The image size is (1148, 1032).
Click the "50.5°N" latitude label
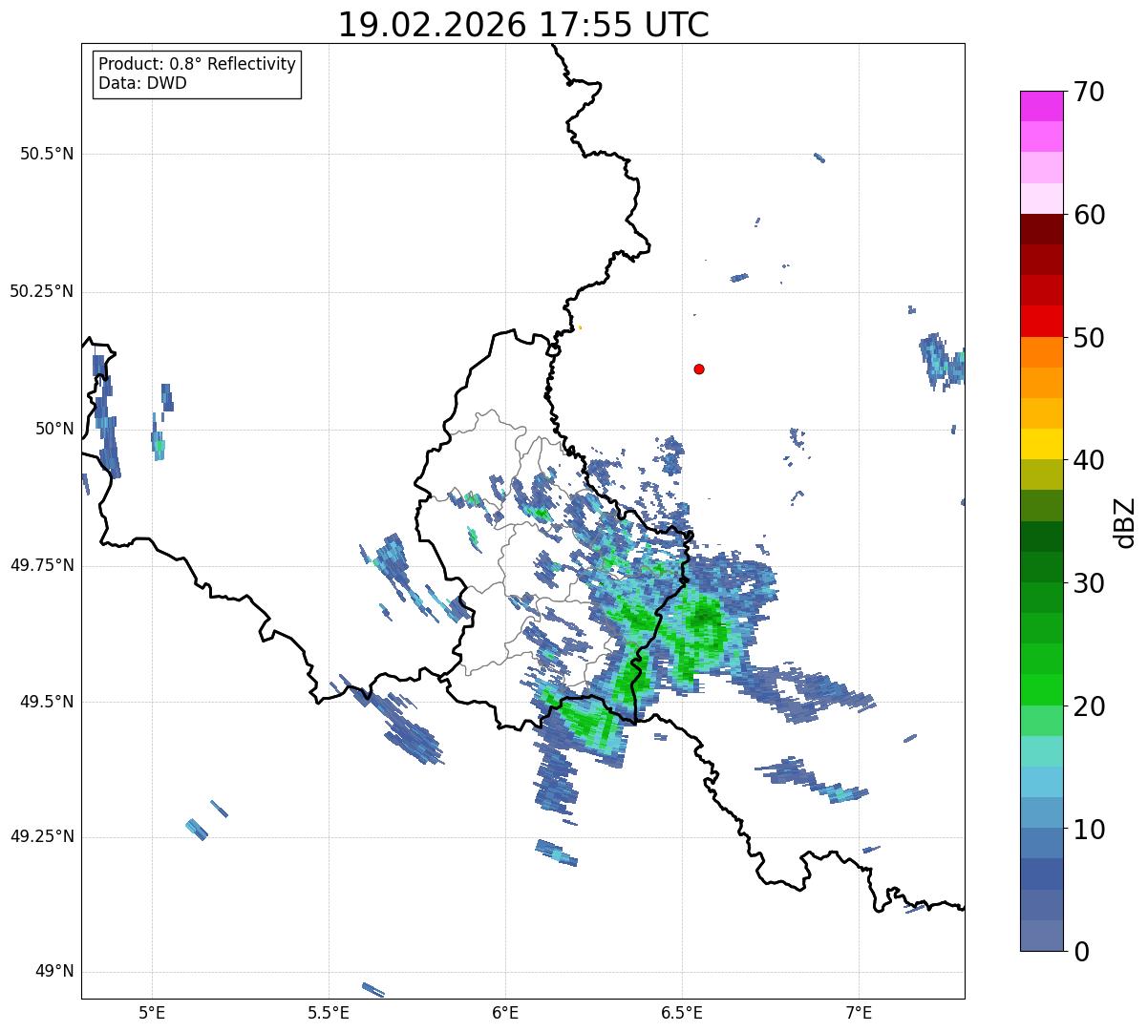point(47,154)
